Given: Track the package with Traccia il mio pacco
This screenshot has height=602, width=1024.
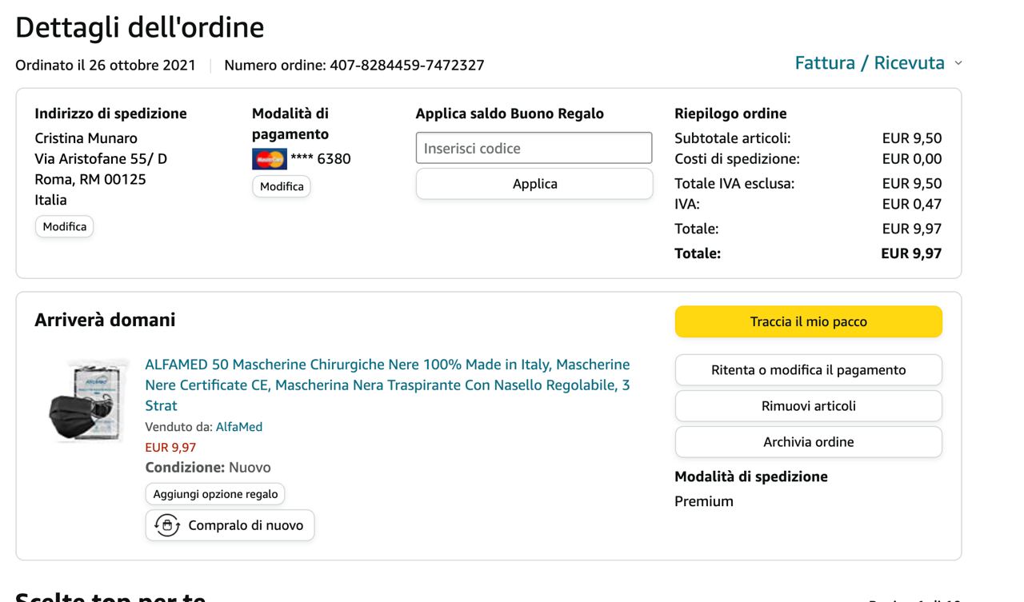Looking at the screenshot, I should [x=808, y=321].
